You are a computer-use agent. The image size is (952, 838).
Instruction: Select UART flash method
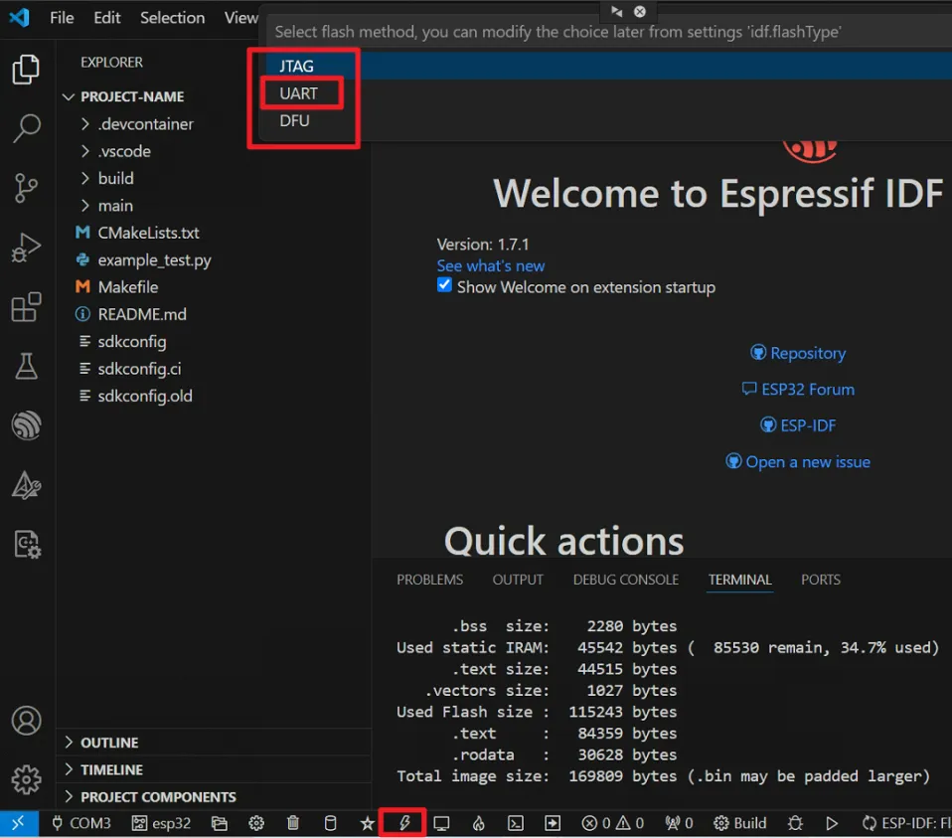click(x=298, y=93)
